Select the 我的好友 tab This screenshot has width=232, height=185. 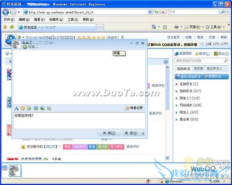coord(184,69)
